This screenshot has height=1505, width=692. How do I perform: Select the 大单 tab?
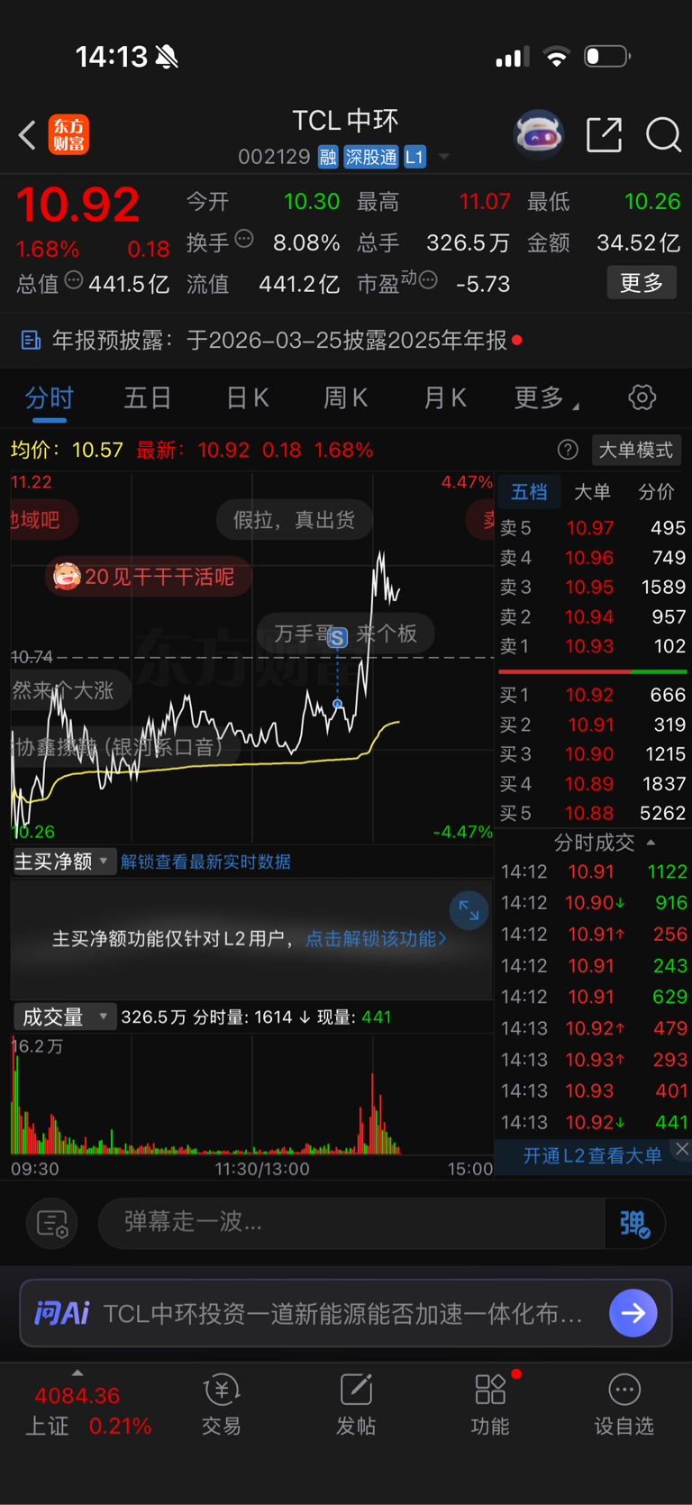(x=592, y=492)
